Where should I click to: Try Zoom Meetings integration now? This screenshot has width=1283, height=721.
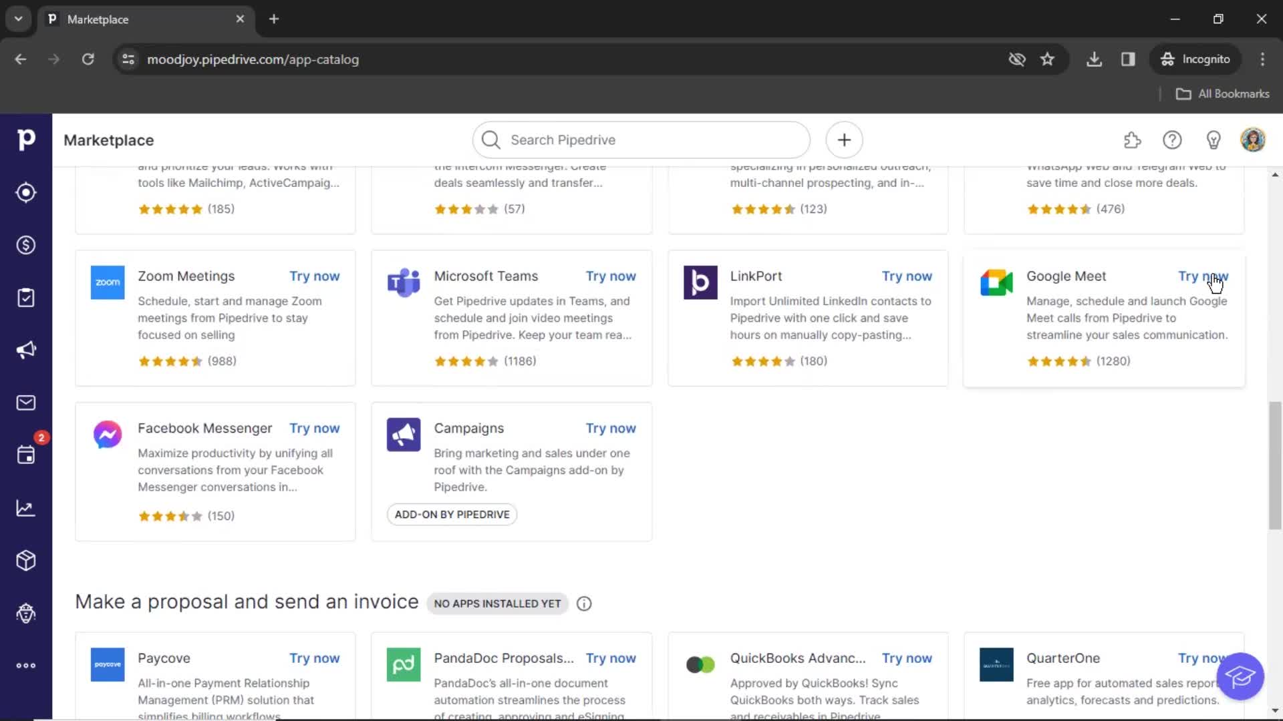coord(313,276)
